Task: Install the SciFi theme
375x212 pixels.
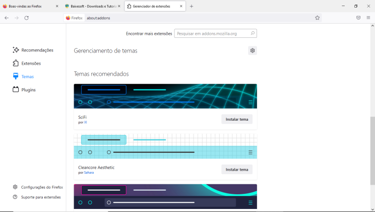Action: 237,119
